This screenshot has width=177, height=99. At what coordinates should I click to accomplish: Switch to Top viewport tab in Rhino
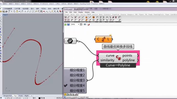tap(15, 96)
